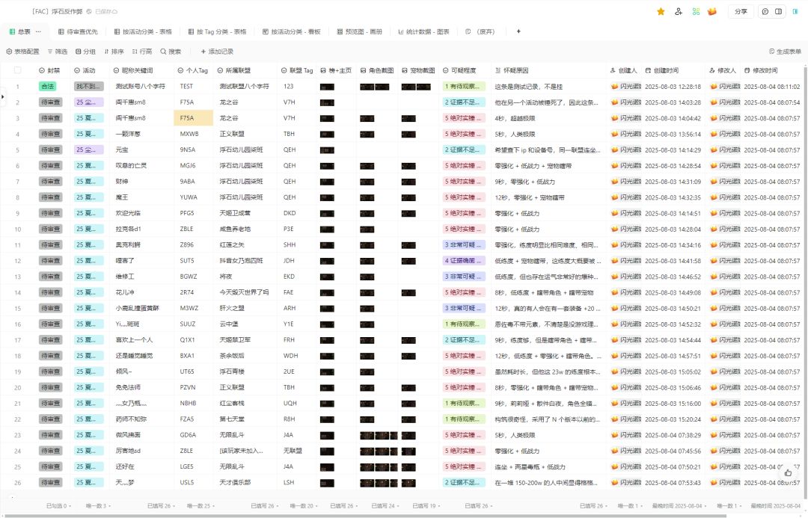Expand the left sidebar arrow
Viewport: 808px width, 518px height.
(2, 96)
